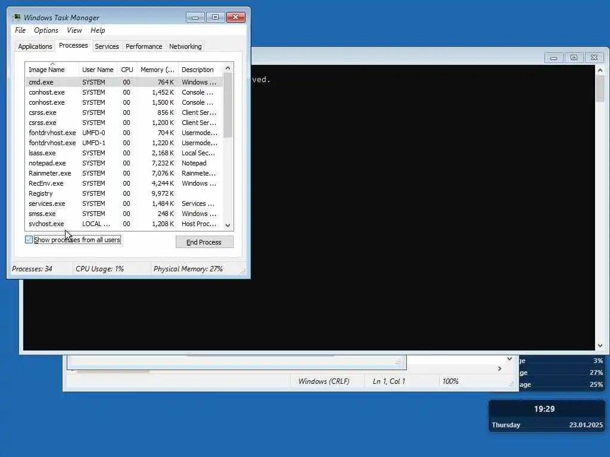Viewport: 610px width, 457px height.
Task: Click command prompt scroll up arrow
Action: pyautogui.click(x=600, y=70)
